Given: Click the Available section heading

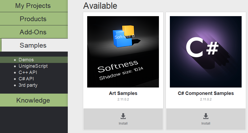Looking at the screenshot, I should (100, 6).
